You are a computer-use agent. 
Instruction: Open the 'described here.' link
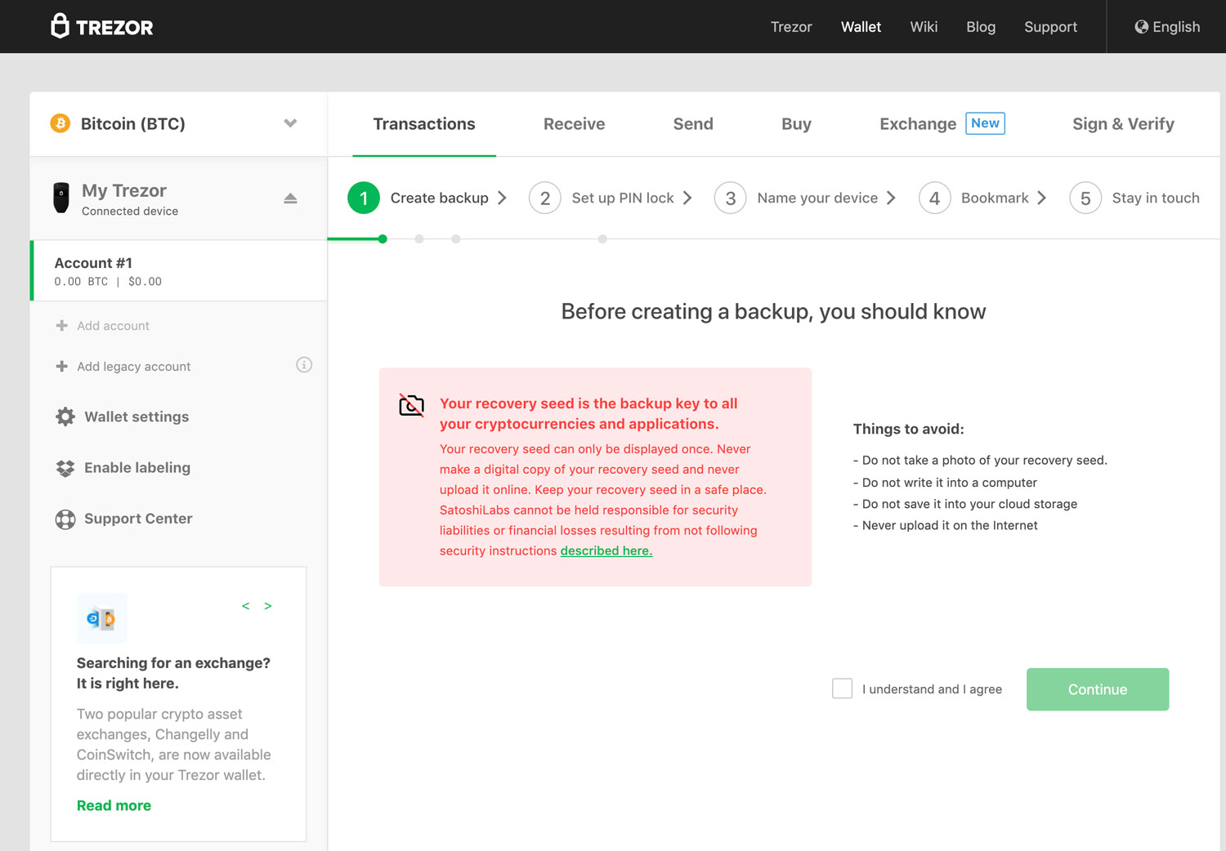(606, 551)
